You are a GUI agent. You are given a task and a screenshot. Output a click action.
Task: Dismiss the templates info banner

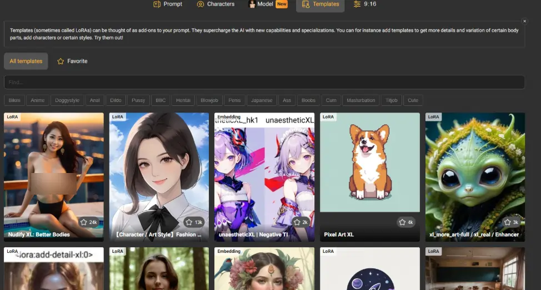(x=524, y=22)
